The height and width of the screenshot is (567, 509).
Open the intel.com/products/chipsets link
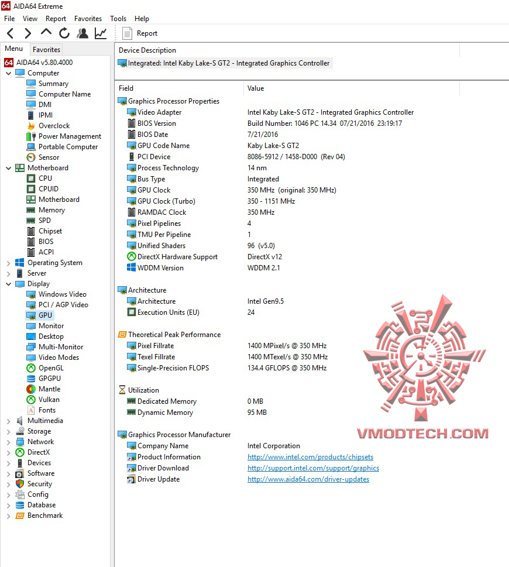[x=310, y=457]
